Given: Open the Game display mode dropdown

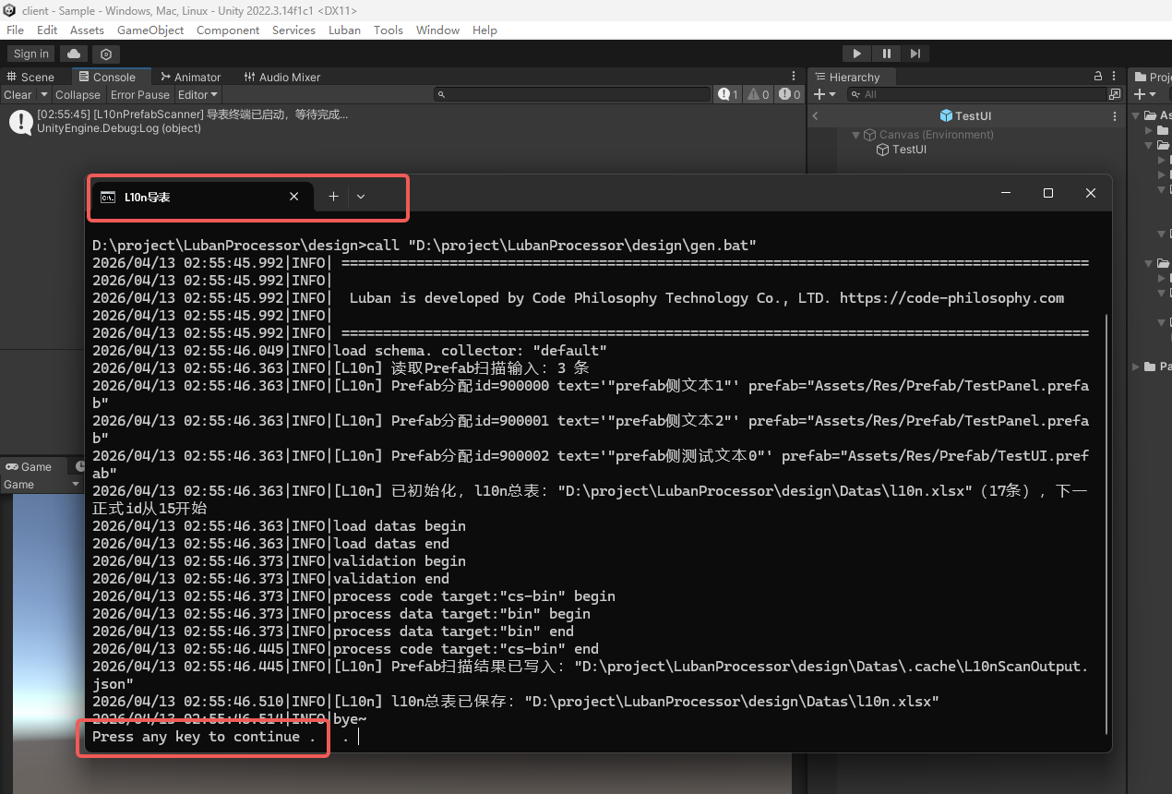Looking at the screenshot, I should [x=42, y=484].
